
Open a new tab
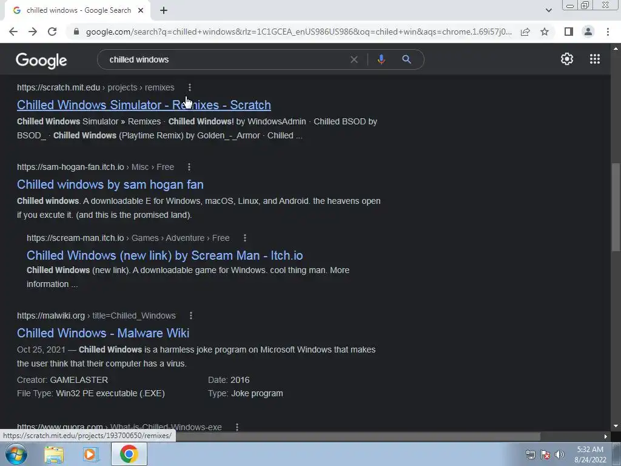(x=164, y=11)
